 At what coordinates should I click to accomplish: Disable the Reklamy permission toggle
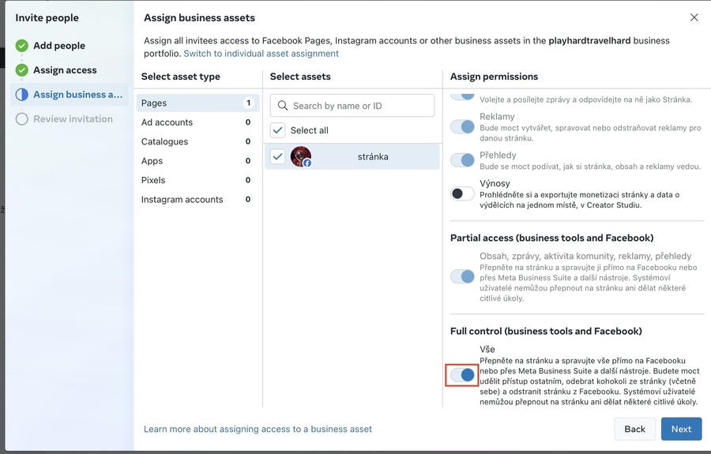(462, 126)
